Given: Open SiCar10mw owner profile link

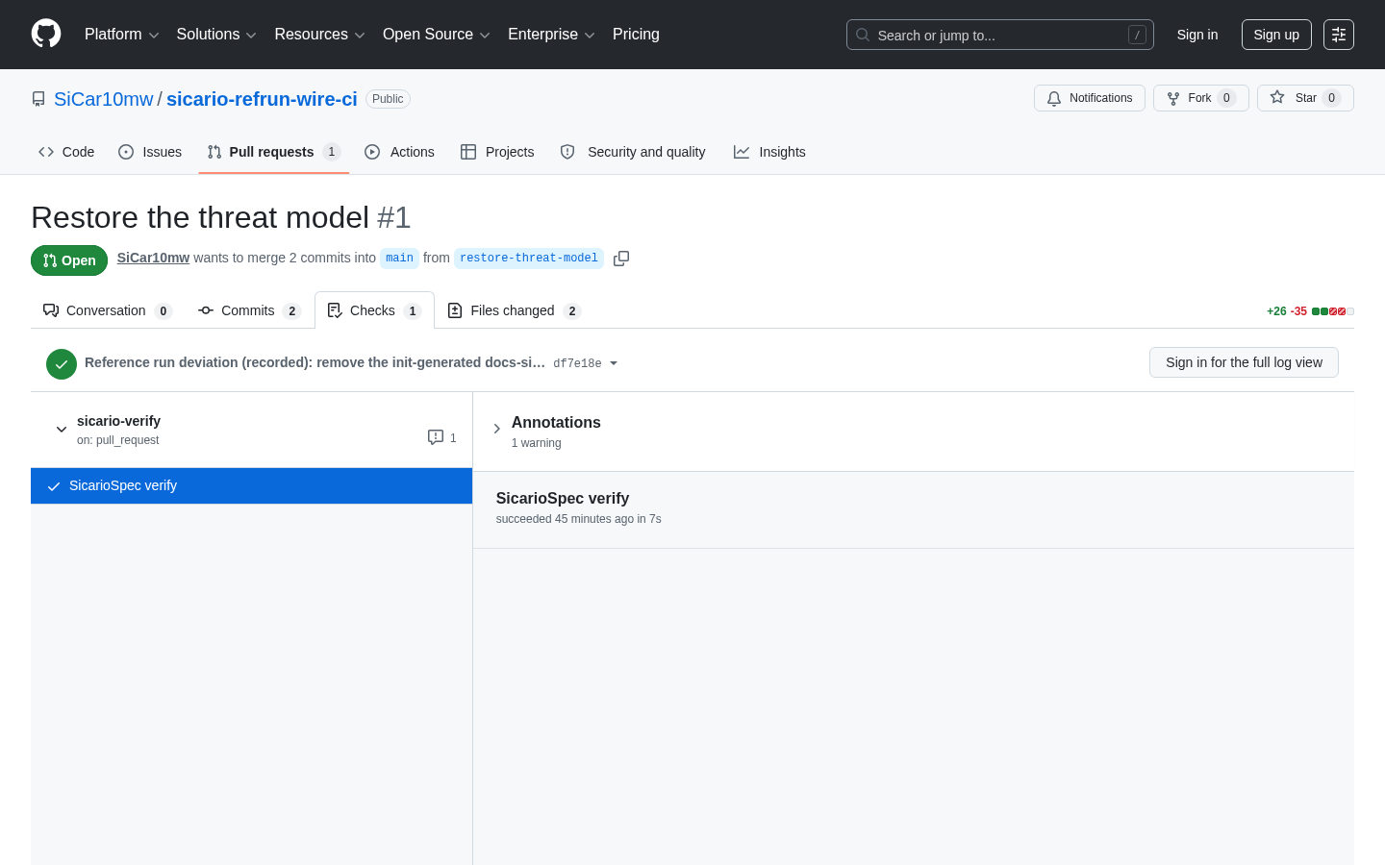Looking at the screenshot, I should (103, 99).
